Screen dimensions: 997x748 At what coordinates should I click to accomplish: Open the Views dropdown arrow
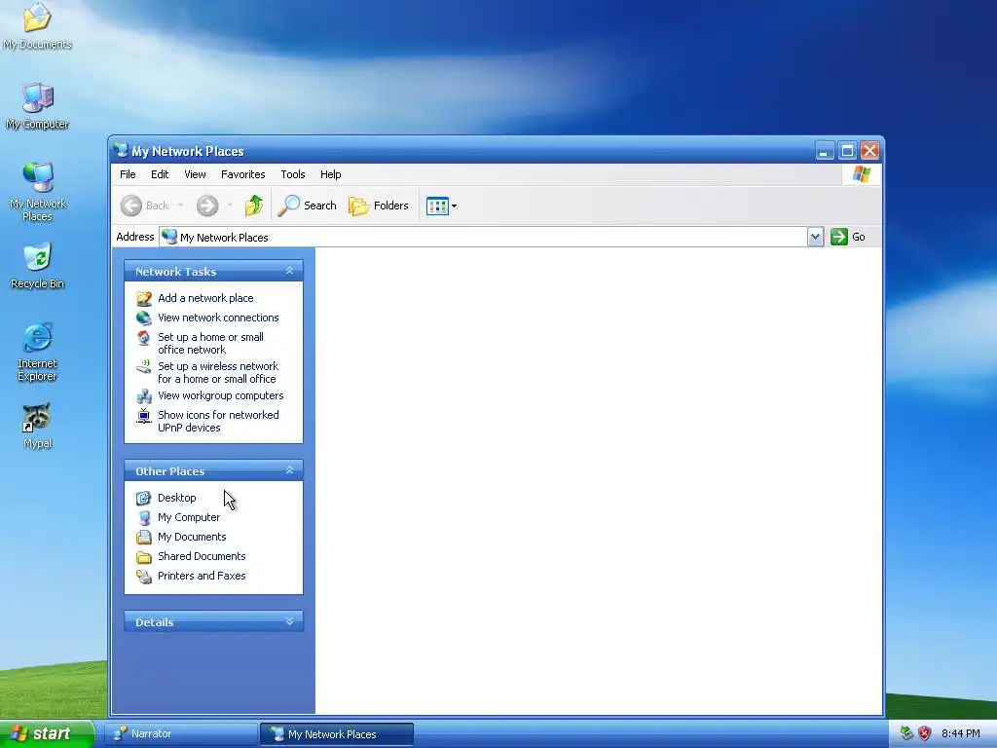[454, 206]
